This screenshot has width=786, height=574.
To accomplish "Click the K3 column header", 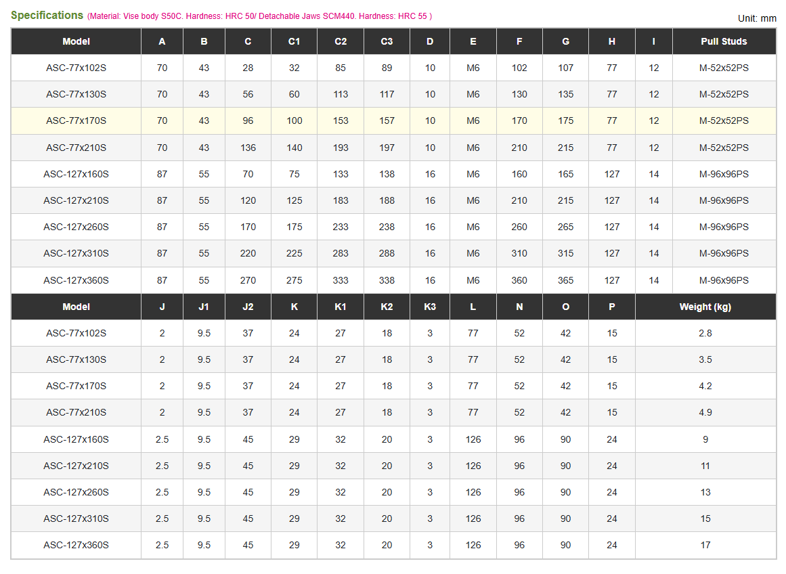I will coord(430,307).
